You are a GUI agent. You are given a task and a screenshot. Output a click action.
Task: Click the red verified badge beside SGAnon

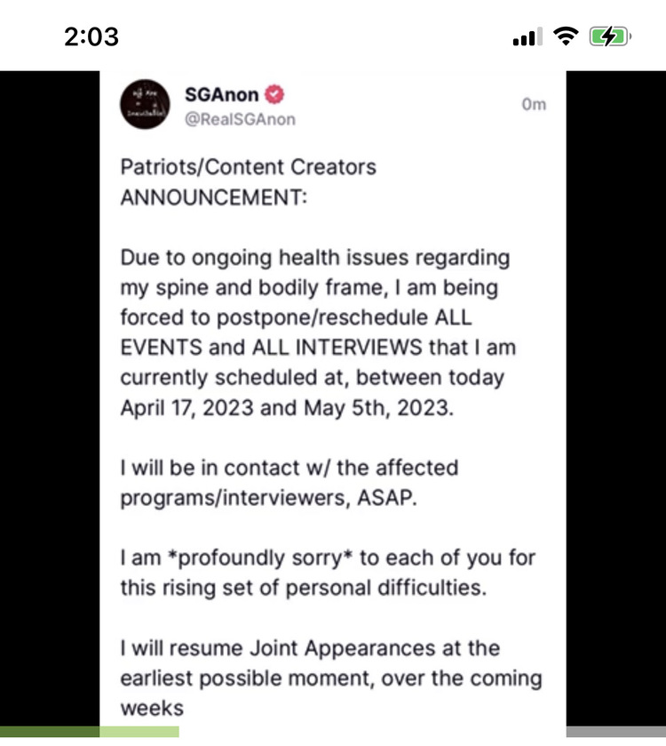tap(274, 94)
